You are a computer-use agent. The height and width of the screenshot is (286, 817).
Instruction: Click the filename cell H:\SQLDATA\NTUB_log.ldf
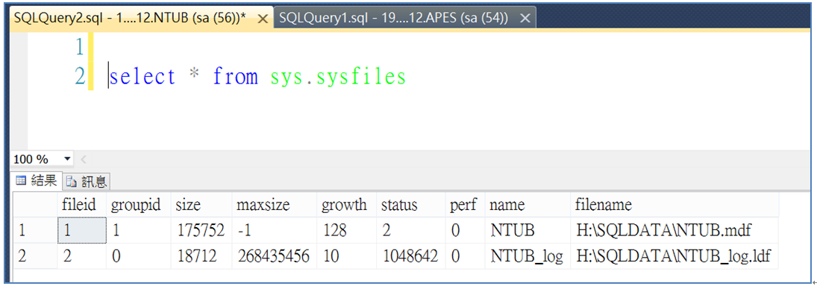pos(674,256)
